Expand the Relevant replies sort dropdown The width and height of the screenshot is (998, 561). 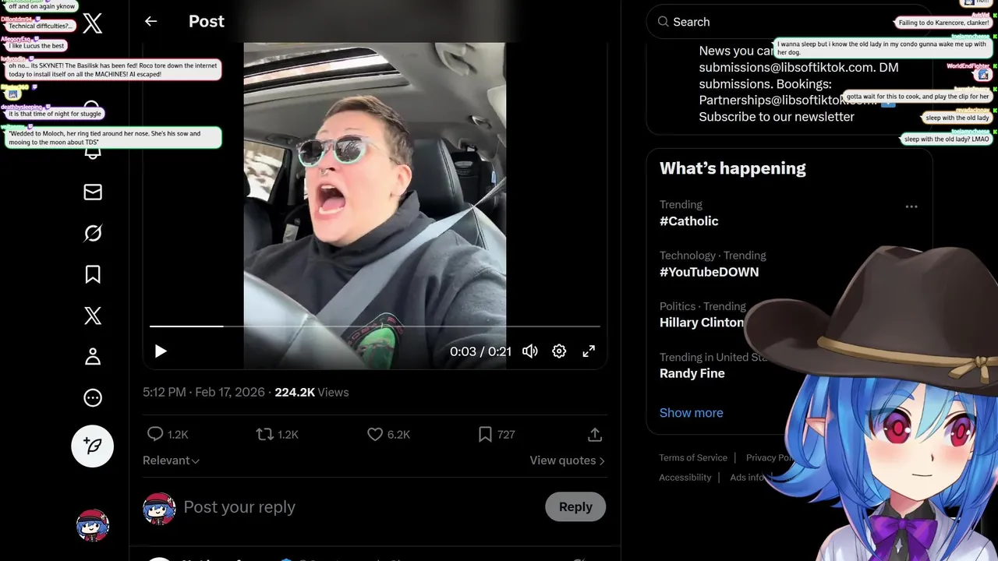point(171,460)
